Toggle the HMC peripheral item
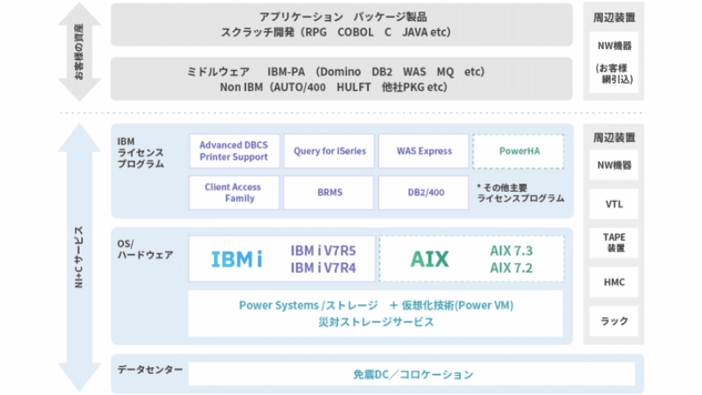 [614, 282]
